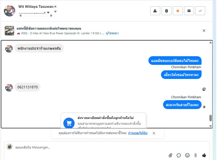
Task: Toggle the orange star follow-up icon
Action: [x=178, y=11]
